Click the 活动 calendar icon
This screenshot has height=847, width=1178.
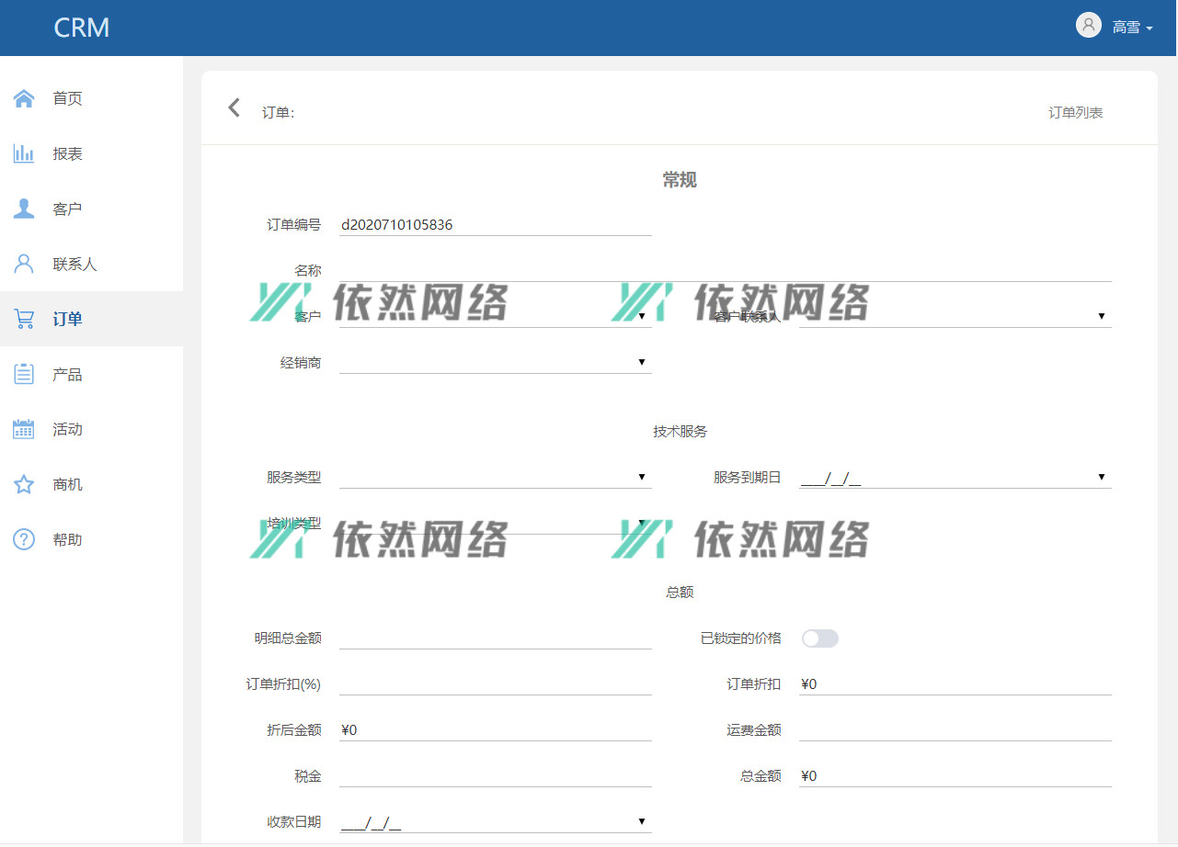(24, 429)
